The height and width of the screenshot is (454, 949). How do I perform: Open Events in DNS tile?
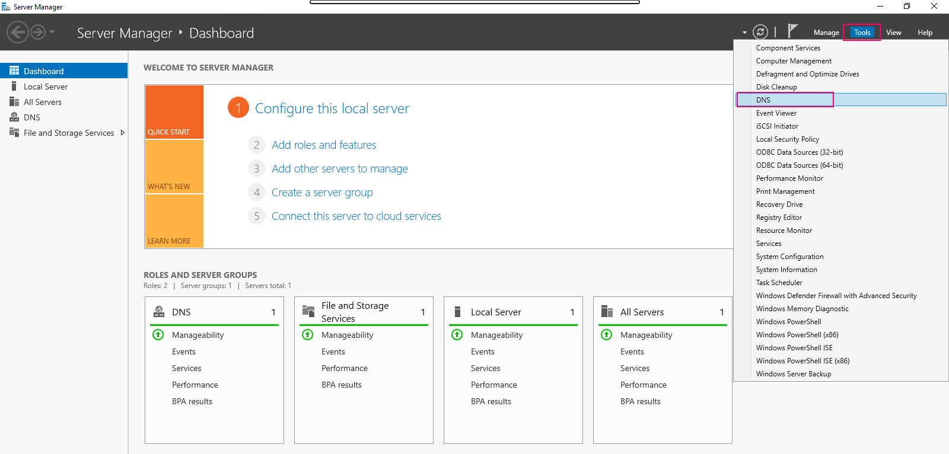[184, 351]
